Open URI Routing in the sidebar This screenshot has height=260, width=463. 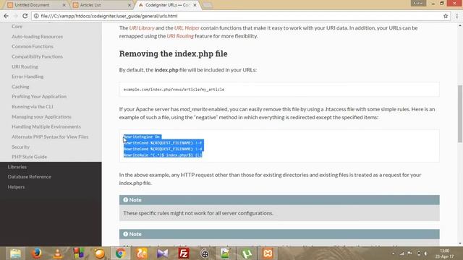pos(25,66)
